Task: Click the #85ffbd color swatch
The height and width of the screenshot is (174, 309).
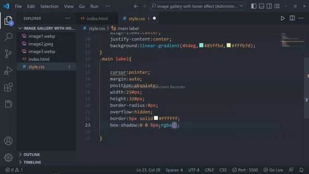Action: click(201, 45)
